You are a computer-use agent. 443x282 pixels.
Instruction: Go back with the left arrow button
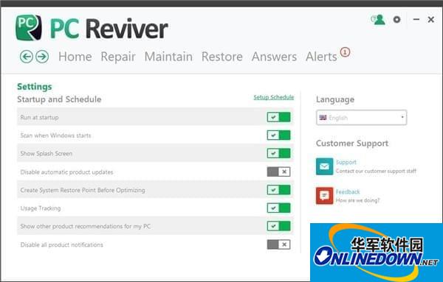pyautogui.click(x=27, y=57)
